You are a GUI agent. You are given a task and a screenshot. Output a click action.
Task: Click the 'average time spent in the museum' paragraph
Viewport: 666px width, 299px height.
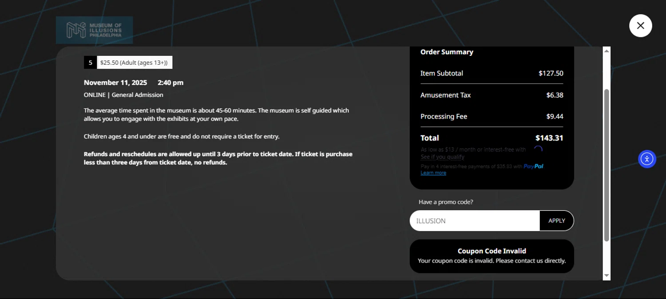[x=217, y=114]
